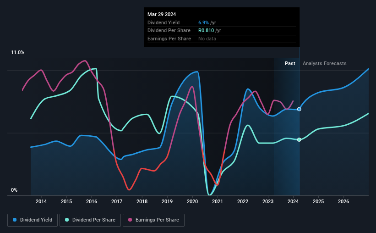Viewport: 376px width, 233px height.
Task: Click the 2015 x-axis label
Action: 66,201
